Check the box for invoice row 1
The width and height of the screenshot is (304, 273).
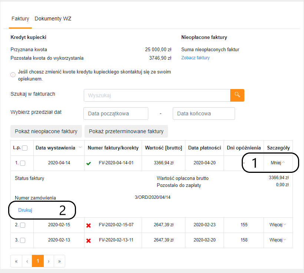point(23,163)
